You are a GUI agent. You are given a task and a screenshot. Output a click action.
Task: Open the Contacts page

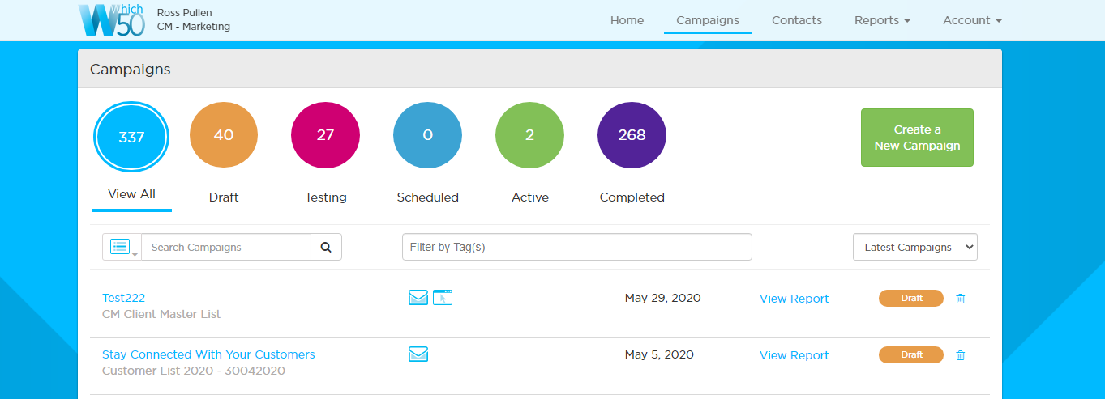[796, 20]
